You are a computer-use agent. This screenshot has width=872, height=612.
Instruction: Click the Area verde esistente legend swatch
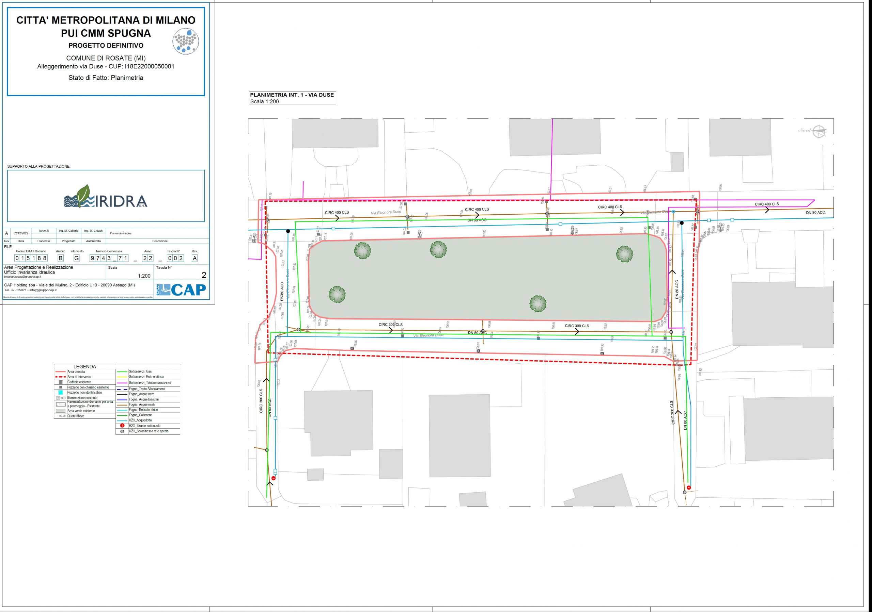60,411
